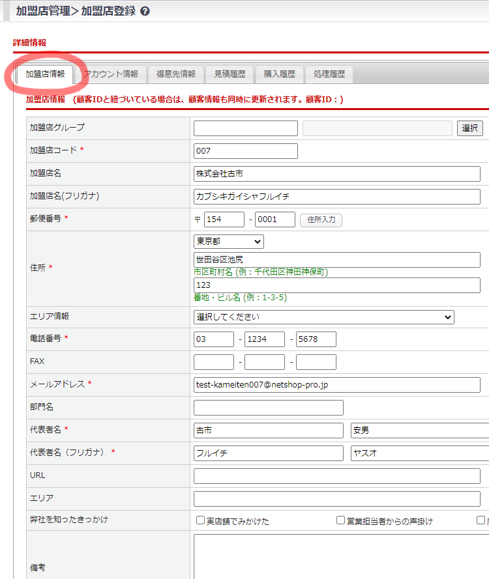Select the 購入履歴 tab
489x579 pixels.
[280, 74]
